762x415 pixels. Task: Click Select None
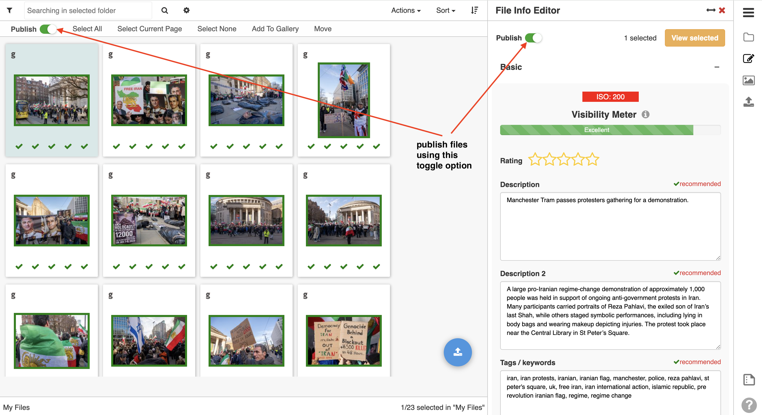coord(217,29)
